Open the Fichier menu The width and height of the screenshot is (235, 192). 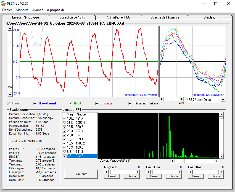point(7,10)
